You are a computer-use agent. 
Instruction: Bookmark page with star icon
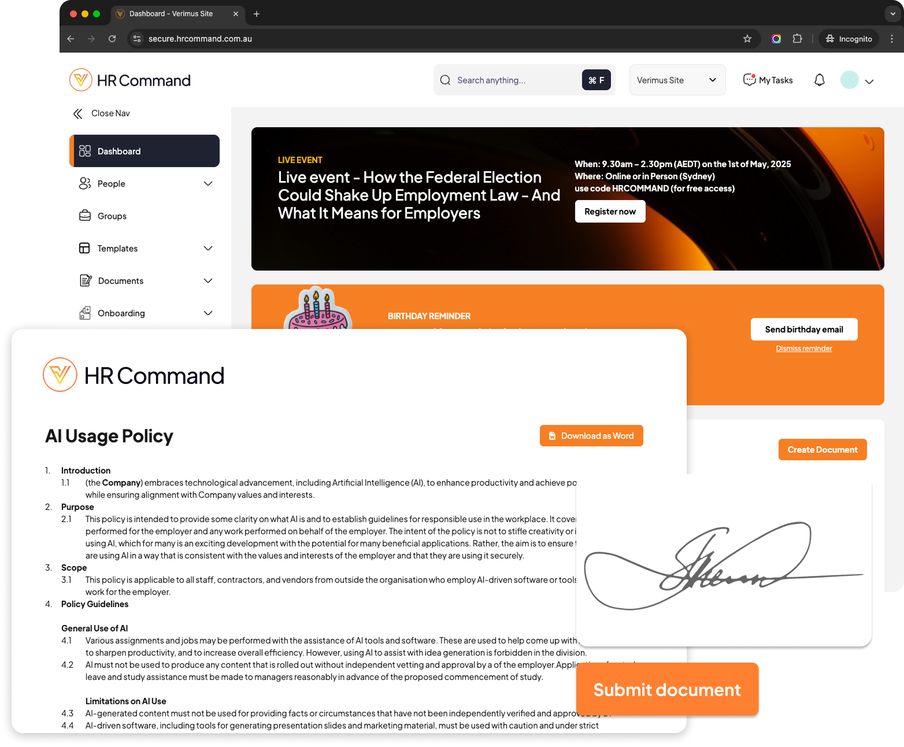coord(747,39)
